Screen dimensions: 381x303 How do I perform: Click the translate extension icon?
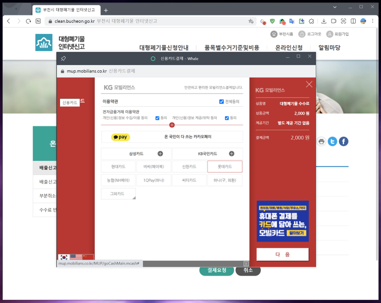[291, 21]
